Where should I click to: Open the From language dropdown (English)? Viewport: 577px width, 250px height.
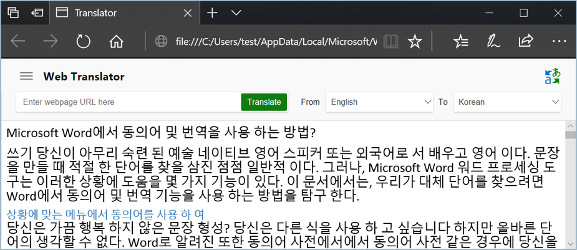[379, 102]
